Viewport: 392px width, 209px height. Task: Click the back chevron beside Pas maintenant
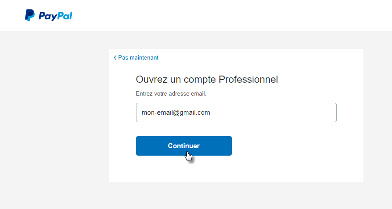tap(115, 58)
